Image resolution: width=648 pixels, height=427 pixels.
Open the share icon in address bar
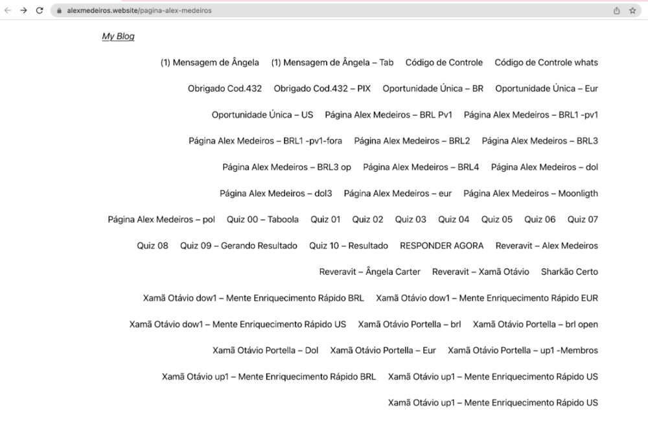click(616, 11)
